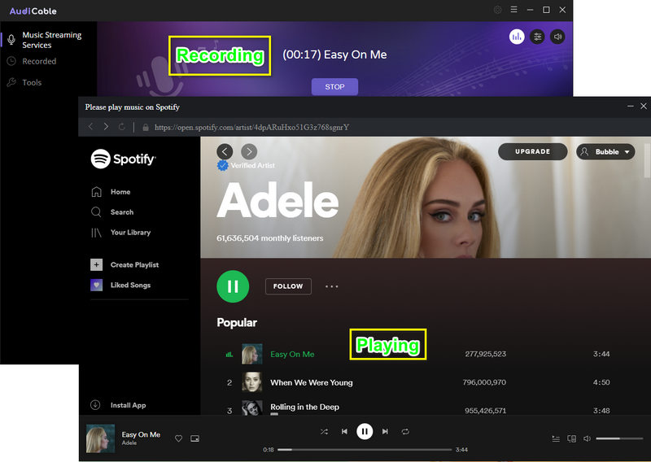Open the Recorded section in AudiCable
The height and width of the screenshot is (462, 651).
click(x=39, y=62)
